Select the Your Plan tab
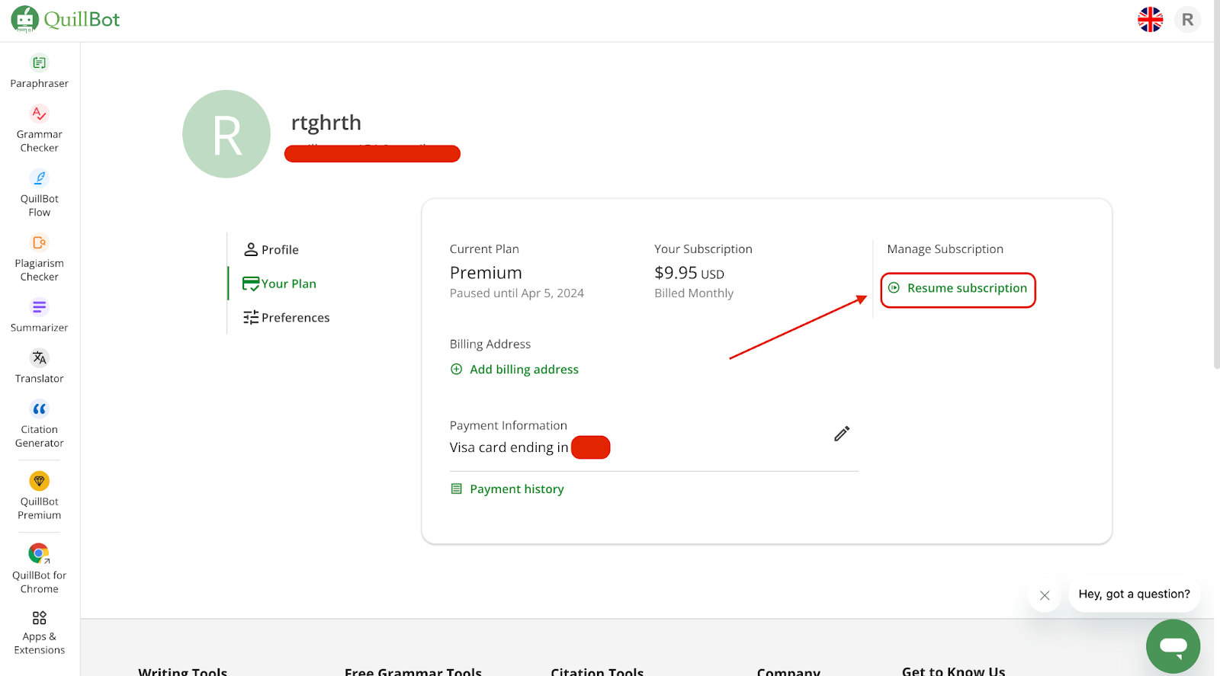Screen dimensions: 1220x676 [279, 284]
